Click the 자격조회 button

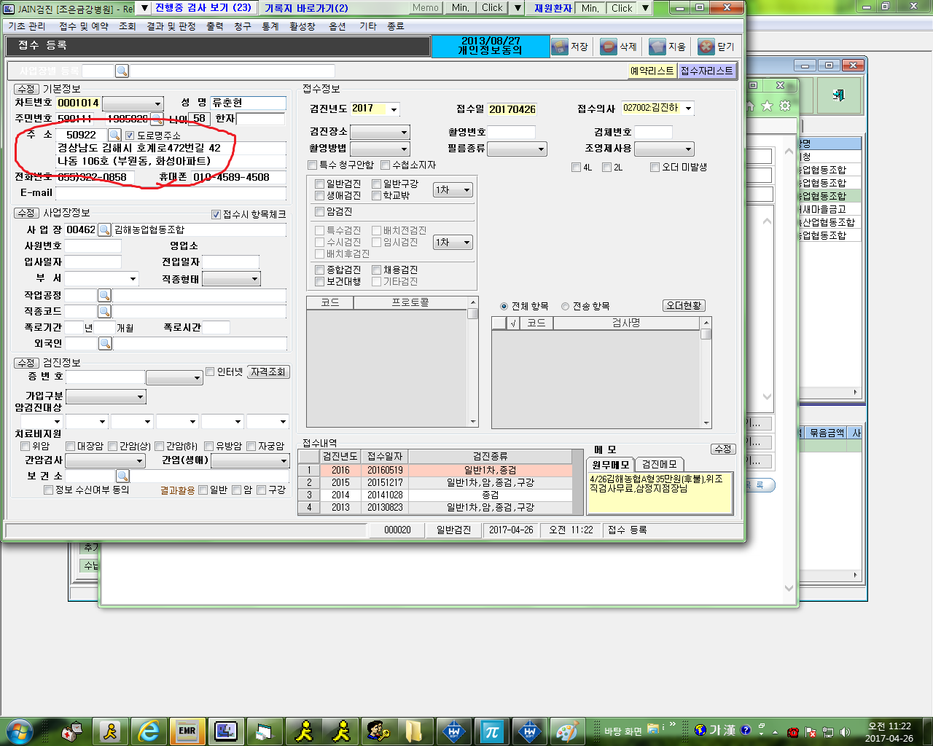(268, 372)
